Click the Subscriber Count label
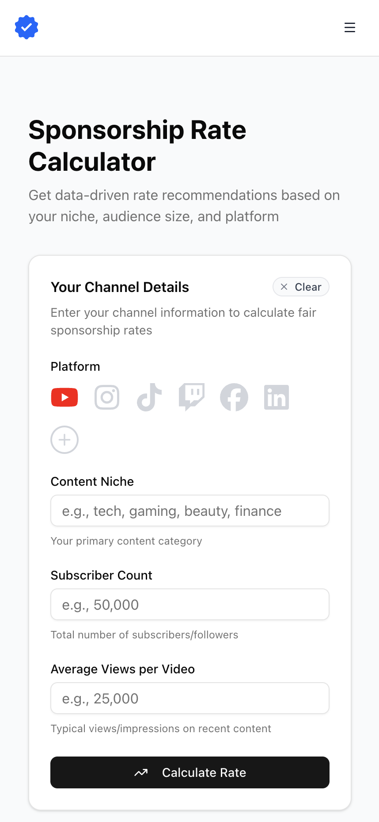The height and width of the screenshot is (822, 379). click(102, 575)
